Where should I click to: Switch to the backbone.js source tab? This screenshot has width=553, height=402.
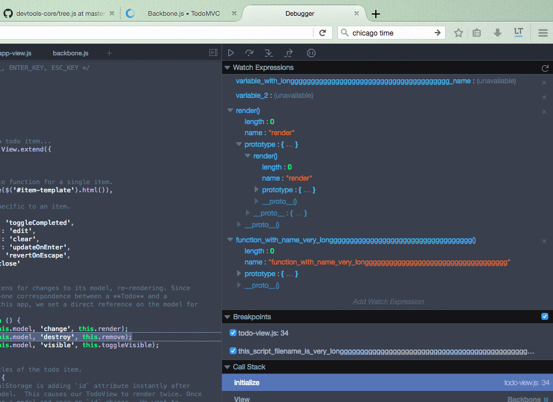coord(70,52)
